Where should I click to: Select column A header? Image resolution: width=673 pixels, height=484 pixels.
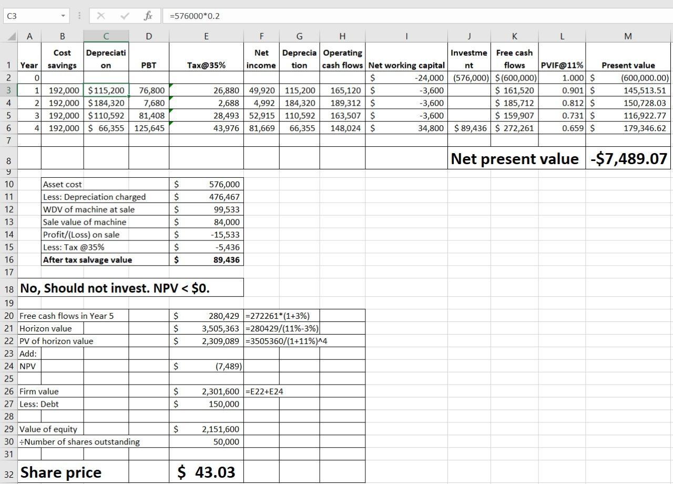tap(29, 36)
